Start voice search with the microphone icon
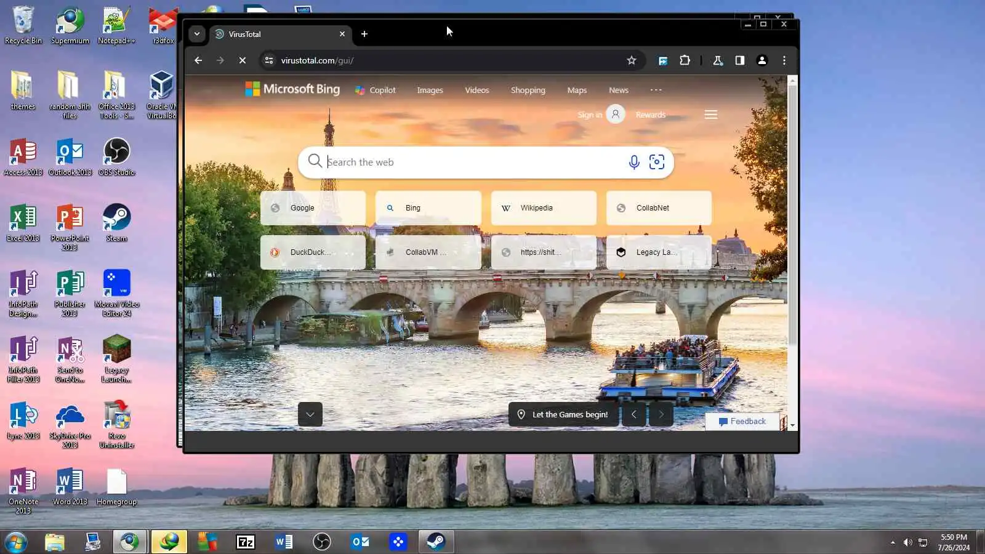The height and width of the screenshot is (554, 985). click(634, 162)
